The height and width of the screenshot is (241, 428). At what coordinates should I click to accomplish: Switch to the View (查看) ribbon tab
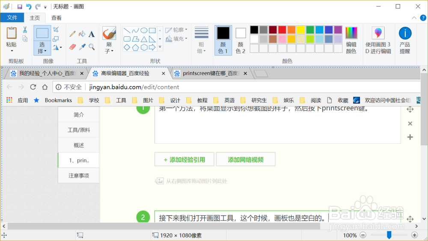click(x=56, y=18)
